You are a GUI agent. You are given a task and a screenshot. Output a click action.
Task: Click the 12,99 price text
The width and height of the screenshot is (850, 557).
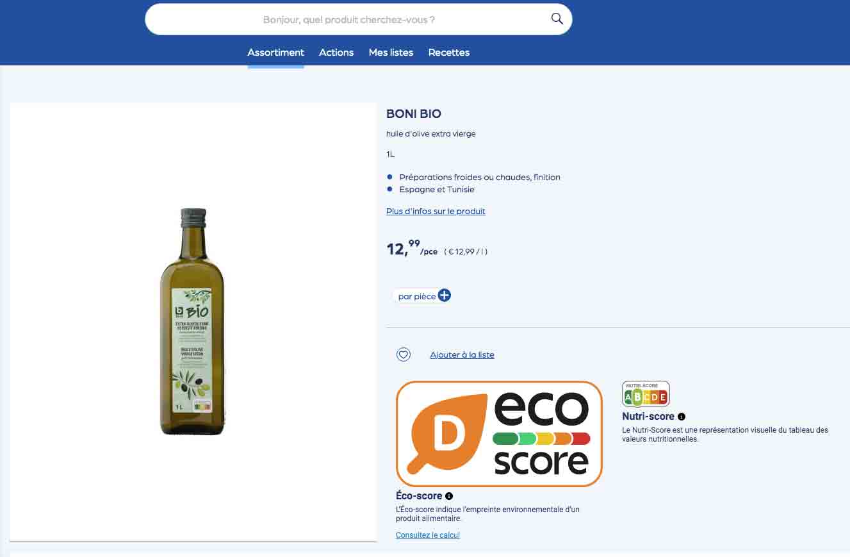pos(404,249)
